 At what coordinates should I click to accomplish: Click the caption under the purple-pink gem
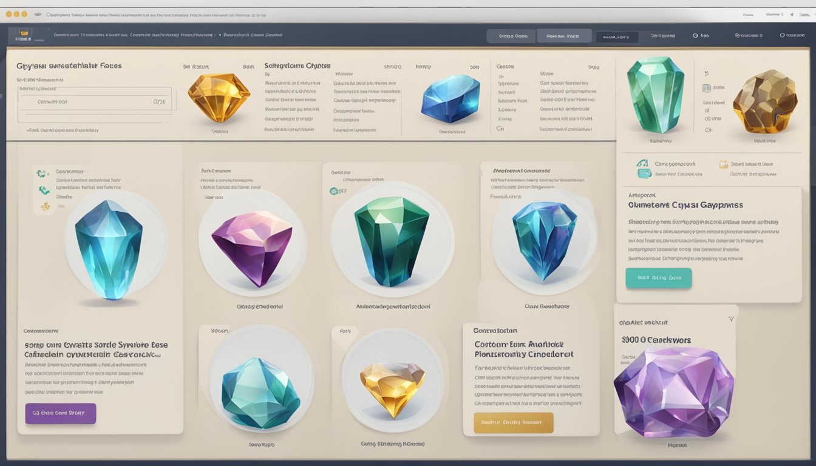point(259,307)
